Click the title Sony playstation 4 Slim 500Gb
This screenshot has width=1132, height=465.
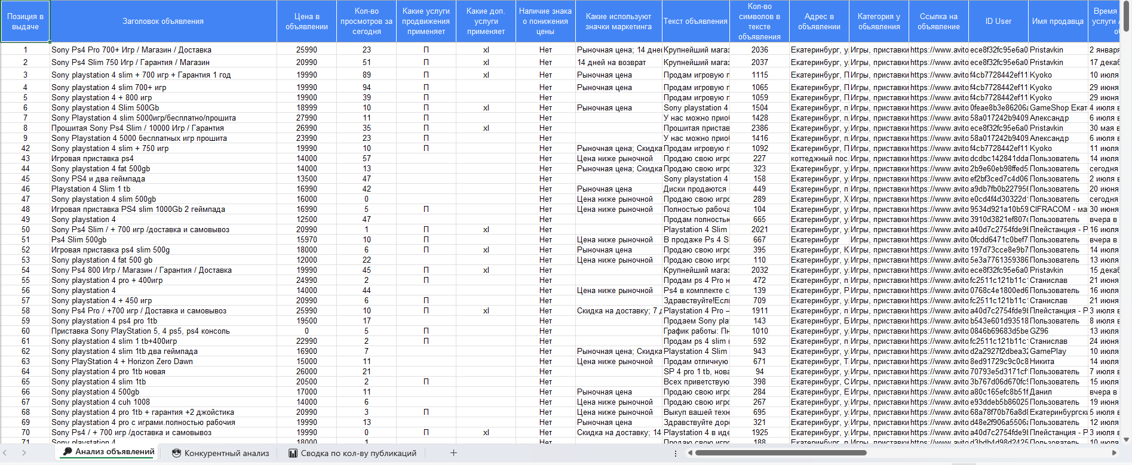point(105,108)
